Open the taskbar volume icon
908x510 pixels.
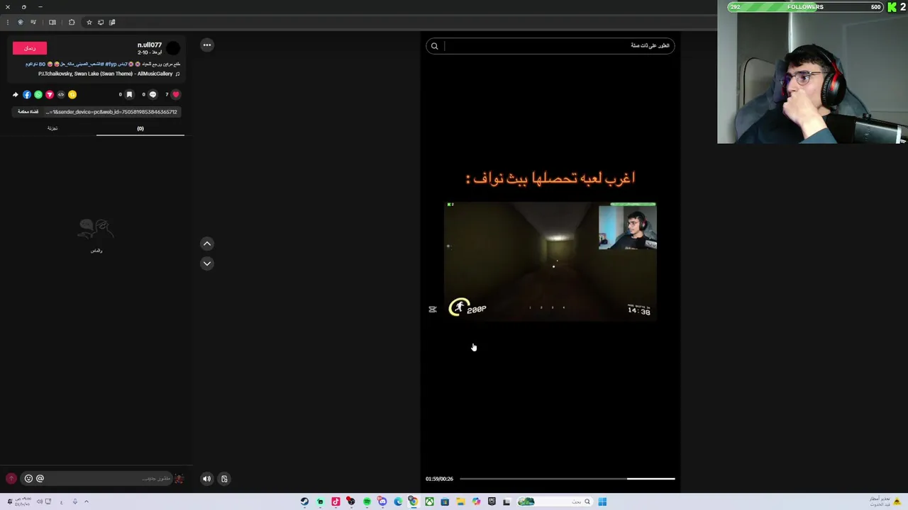click(x=39, y=501)
